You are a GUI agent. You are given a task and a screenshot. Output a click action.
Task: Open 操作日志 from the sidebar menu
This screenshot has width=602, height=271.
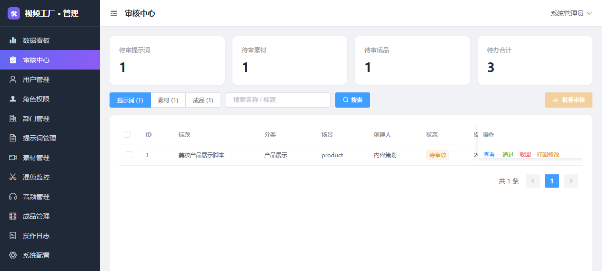coord(50,236)
